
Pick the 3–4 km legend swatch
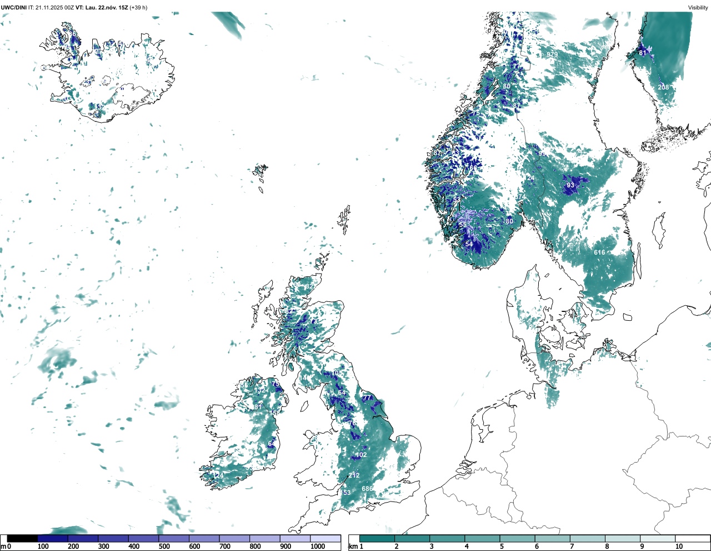pos(447,538)
